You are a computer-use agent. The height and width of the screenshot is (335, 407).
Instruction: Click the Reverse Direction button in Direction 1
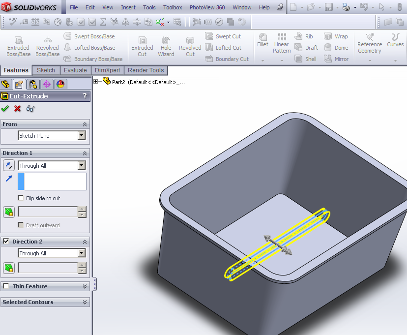point(9,165)
